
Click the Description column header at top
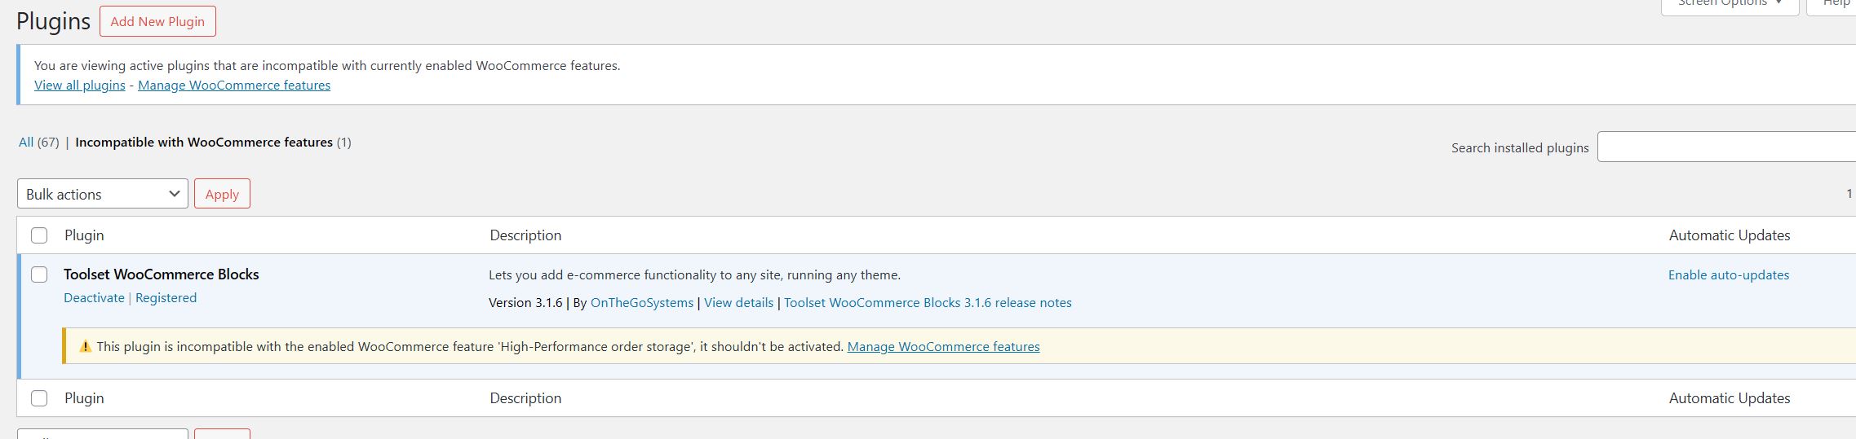(525, 235)
